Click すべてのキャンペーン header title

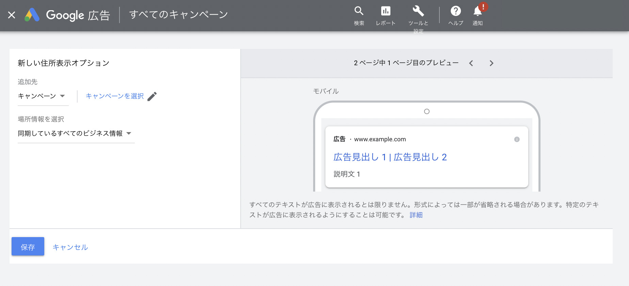click(179, 15)
